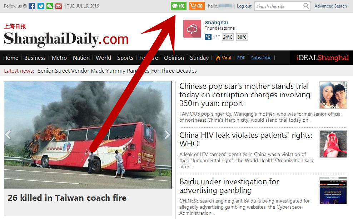
Task: Switch temperature to Celsius
Action: [208, 37]
